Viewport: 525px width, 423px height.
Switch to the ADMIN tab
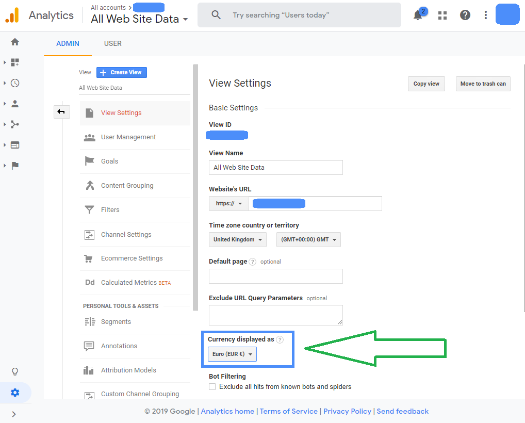coord(68,43)
